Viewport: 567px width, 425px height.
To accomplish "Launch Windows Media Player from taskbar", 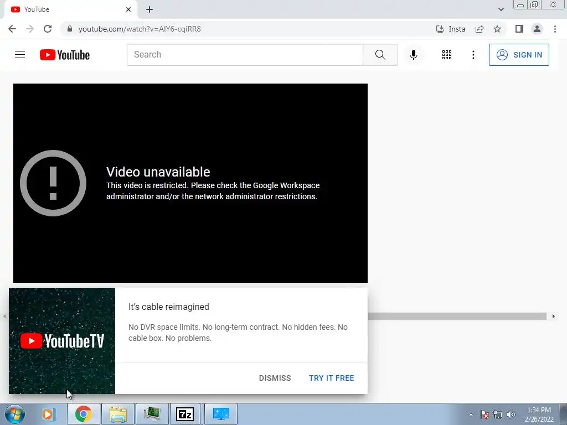I will tap(48, 414).
